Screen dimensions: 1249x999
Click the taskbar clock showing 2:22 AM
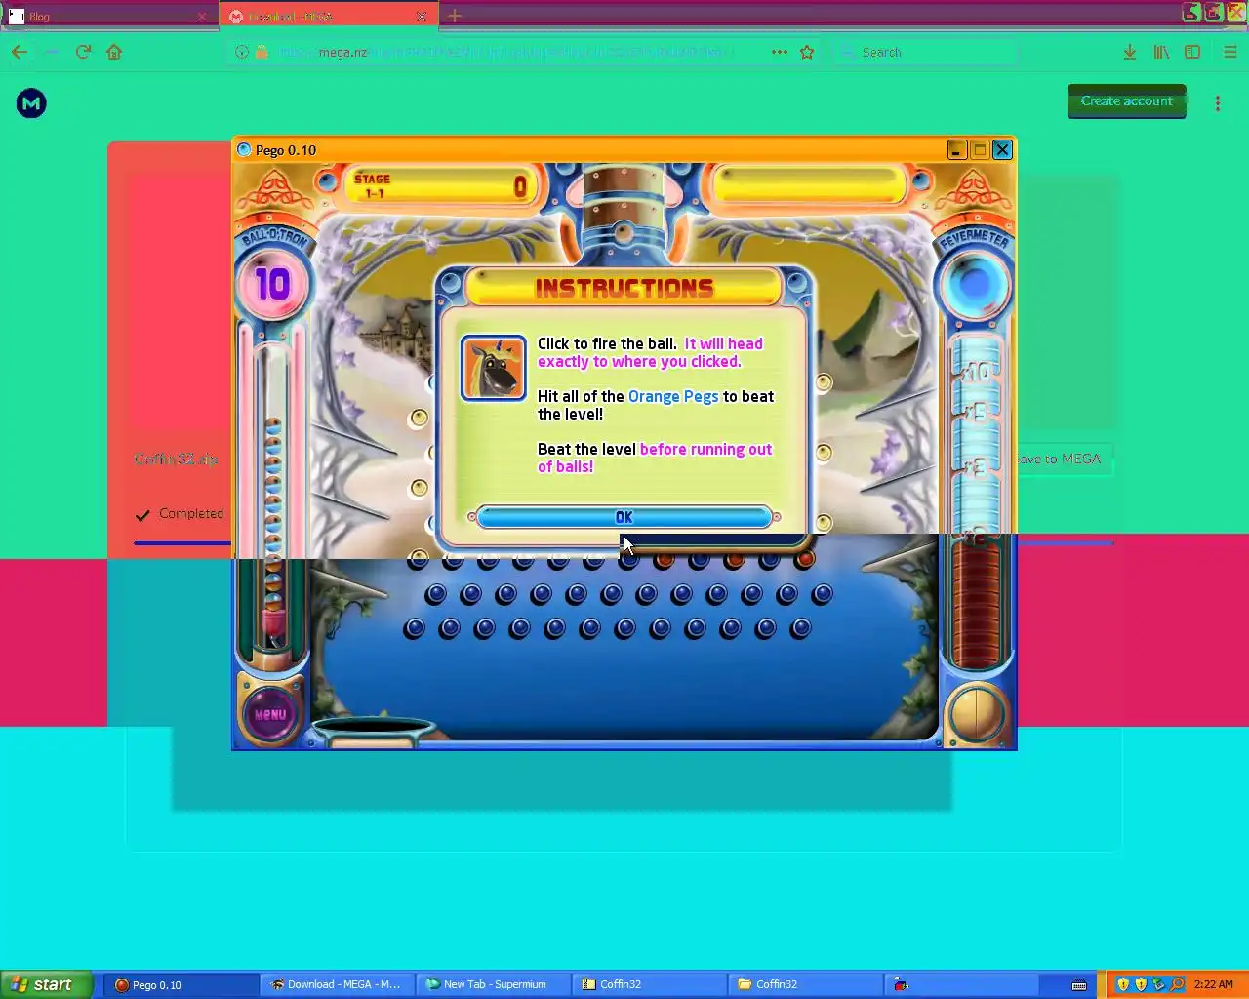coord(1214,984)
